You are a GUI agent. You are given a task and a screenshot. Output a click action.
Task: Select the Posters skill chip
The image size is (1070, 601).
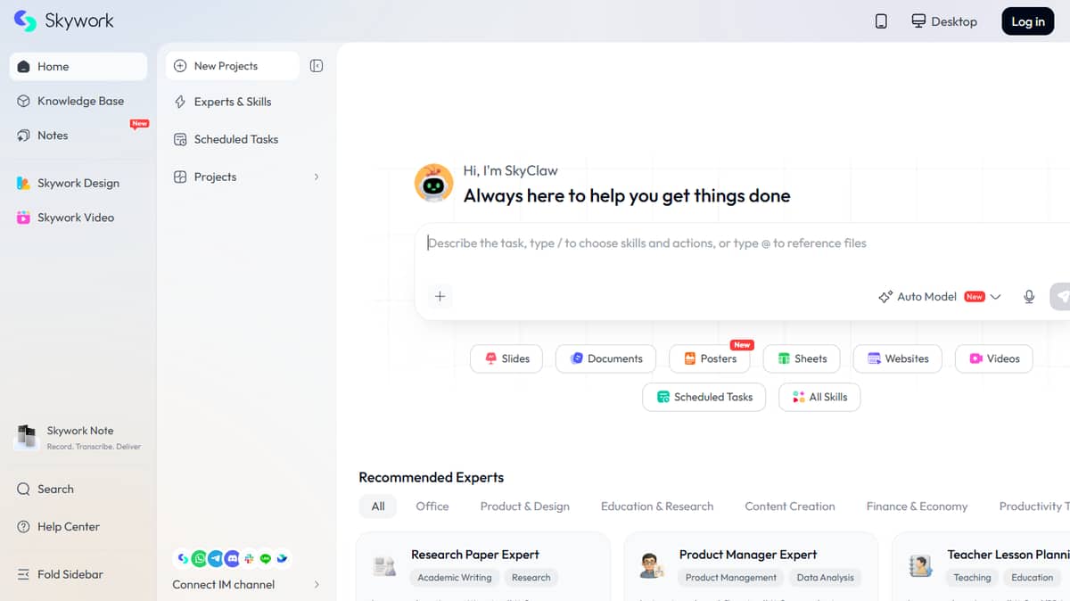(710, 358)
